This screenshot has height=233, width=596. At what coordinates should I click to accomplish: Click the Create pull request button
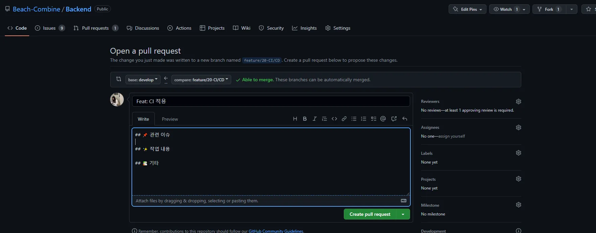tap(370, 214)
